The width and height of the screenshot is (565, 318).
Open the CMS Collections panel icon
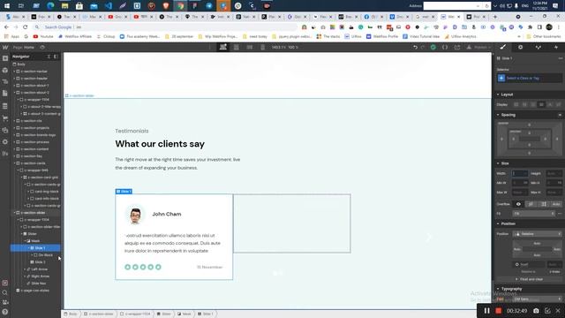[x=5, y=106]
